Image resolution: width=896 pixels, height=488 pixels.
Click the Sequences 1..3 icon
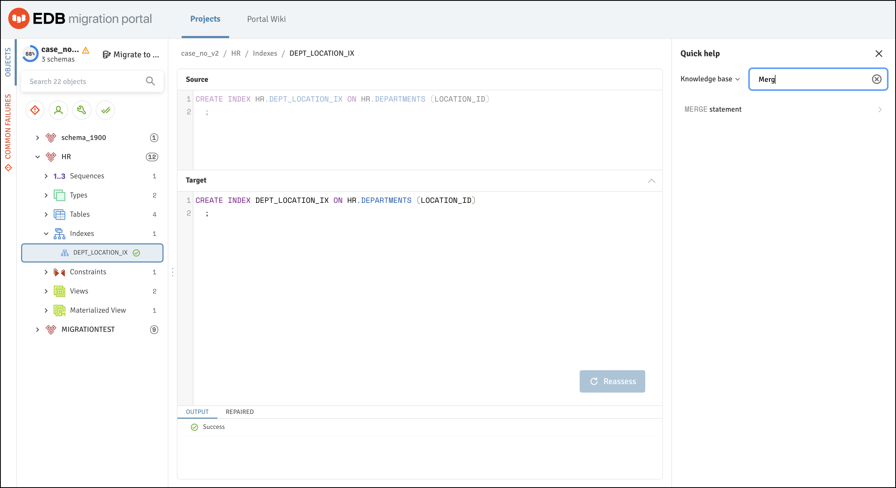(59, 176)
